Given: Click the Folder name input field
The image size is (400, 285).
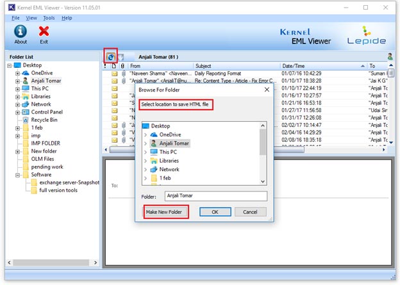Looking at the screenshot, I should coord(216,196).
